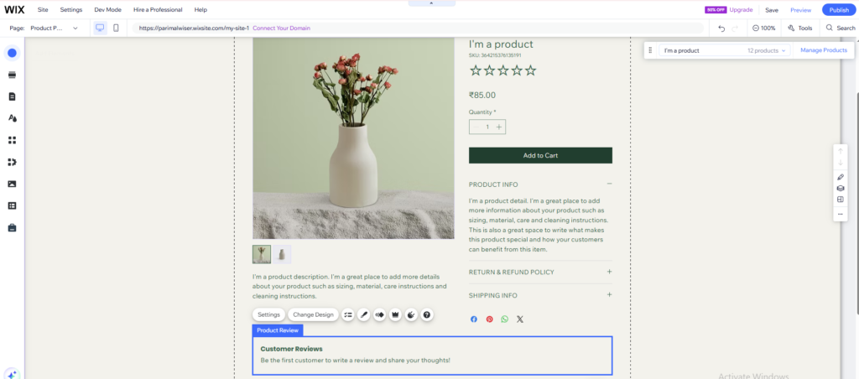Click the undo arrow in top toolbar
The width and height of the screenshot is (859, 379).
pyautogui.click(x=721, y=28)
